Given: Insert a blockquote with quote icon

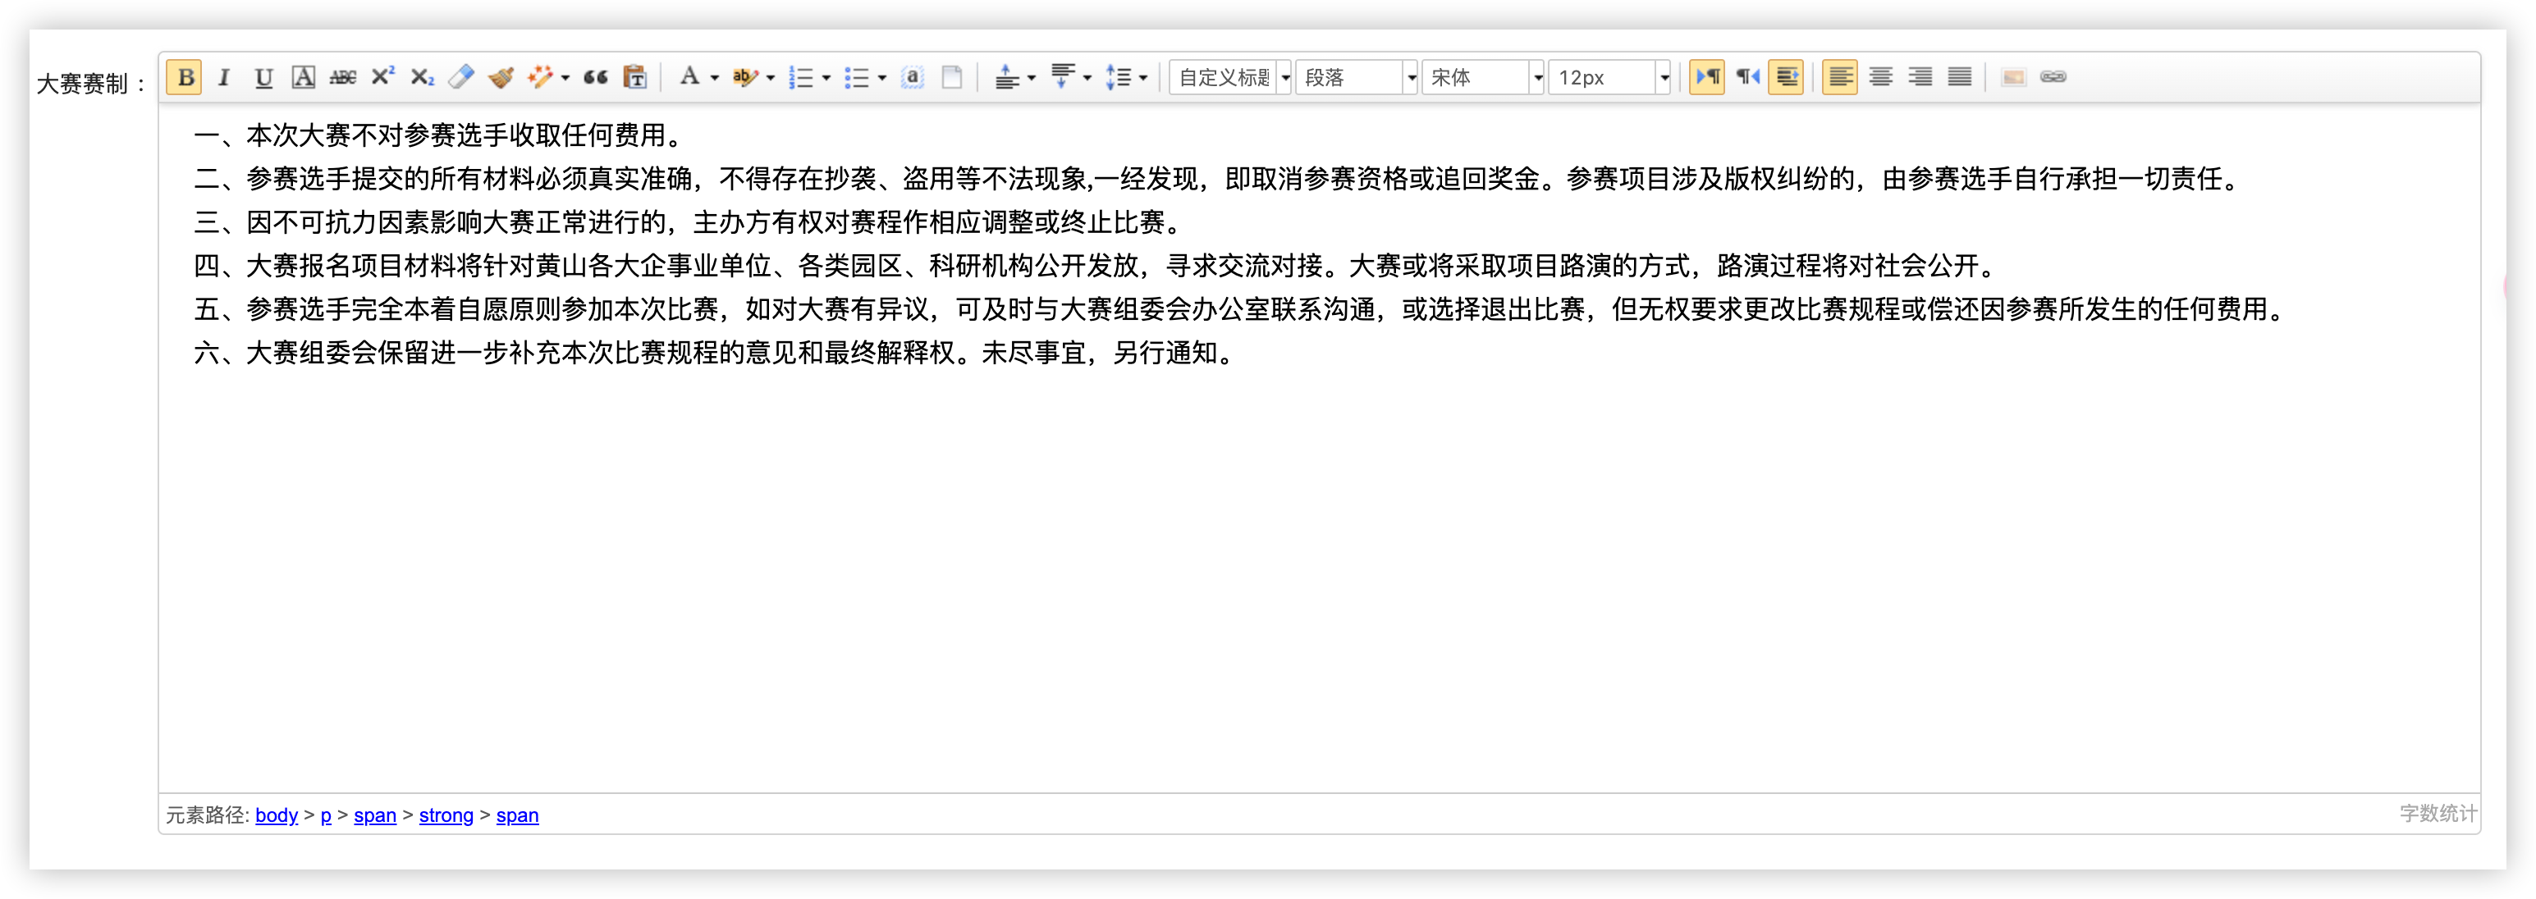Looking at the screenshot, I should pos(596,77).
